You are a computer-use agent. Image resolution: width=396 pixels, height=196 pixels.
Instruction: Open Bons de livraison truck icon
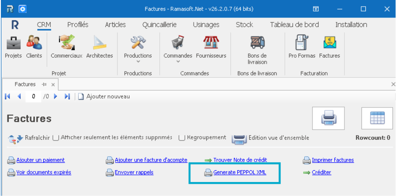[257, 42]
